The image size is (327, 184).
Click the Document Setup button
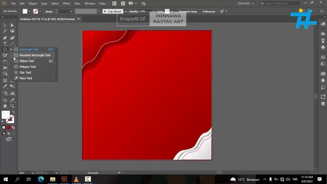(x=188, y=11)
